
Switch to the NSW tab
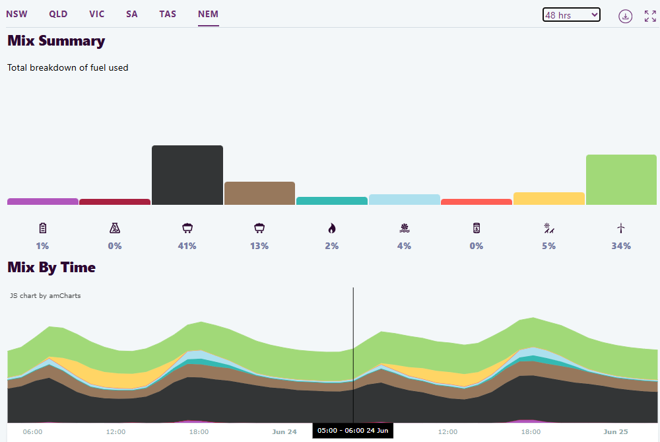16,14
